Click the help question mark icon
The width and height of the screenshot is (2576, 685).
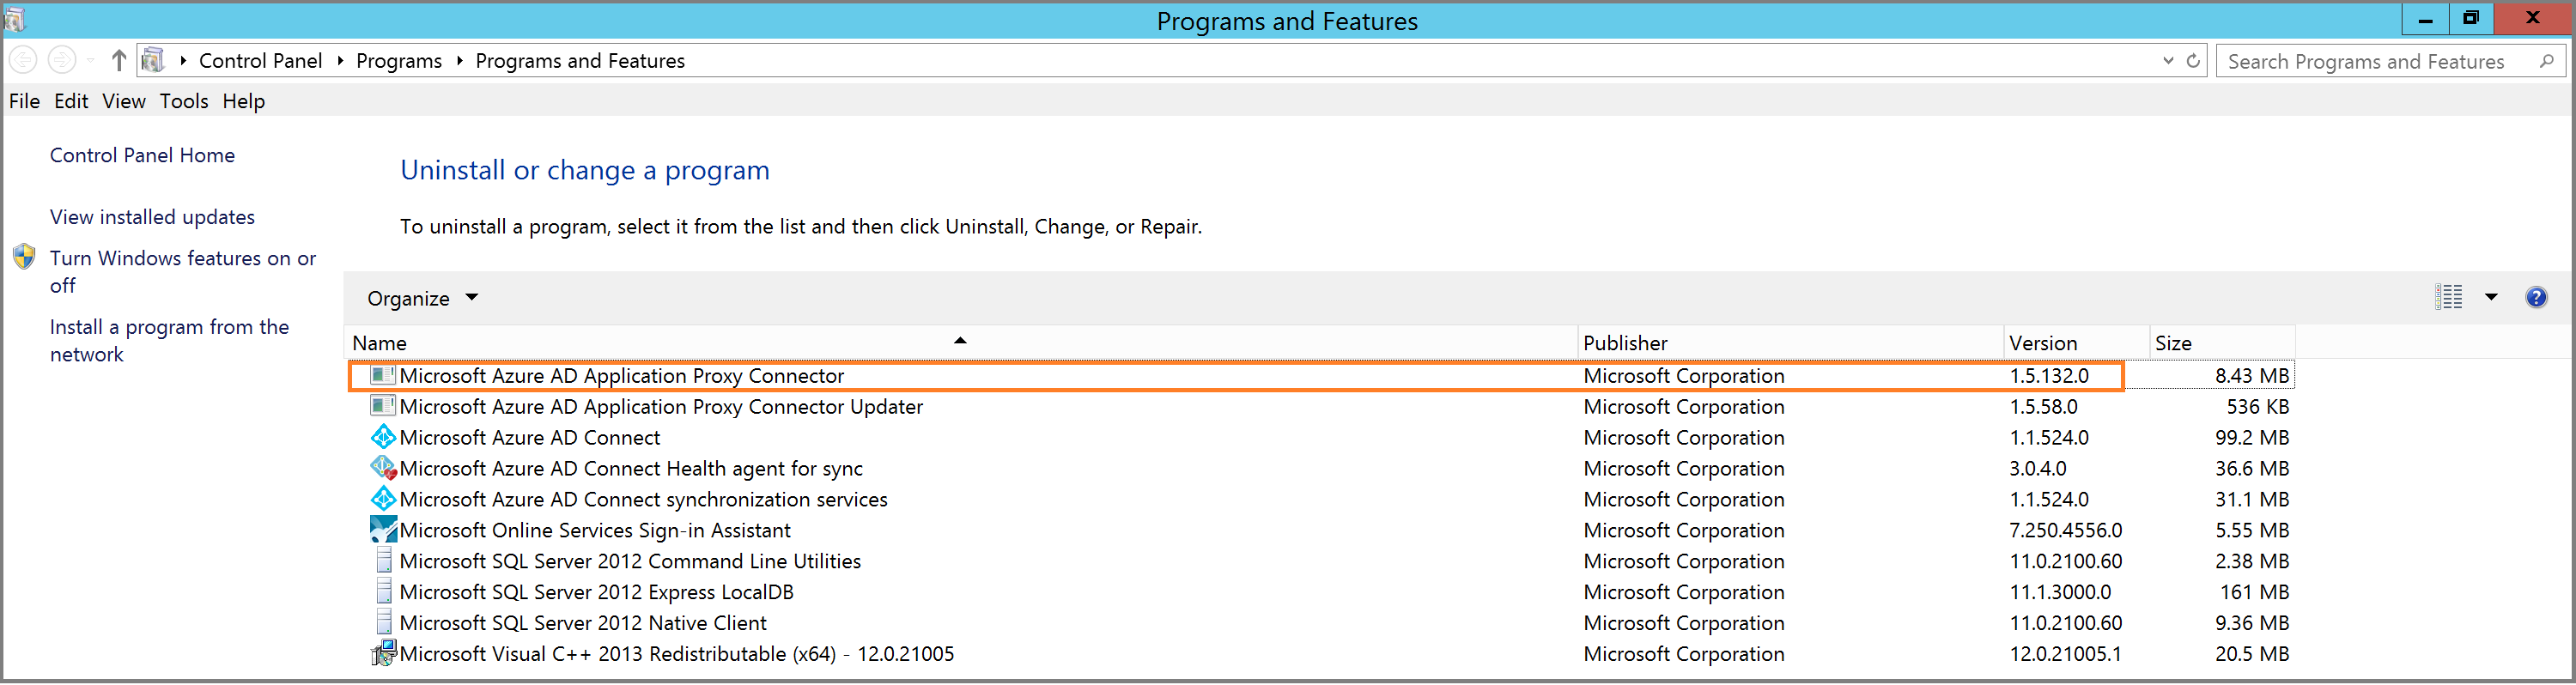point(2536,297)
